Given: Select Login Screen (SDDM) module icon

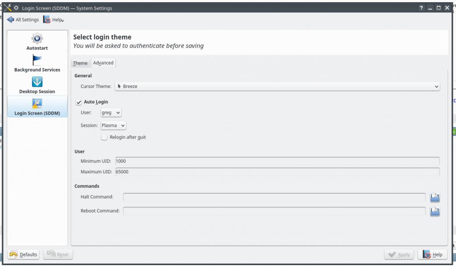Looking at the screenshot, I should pos(37,104).
